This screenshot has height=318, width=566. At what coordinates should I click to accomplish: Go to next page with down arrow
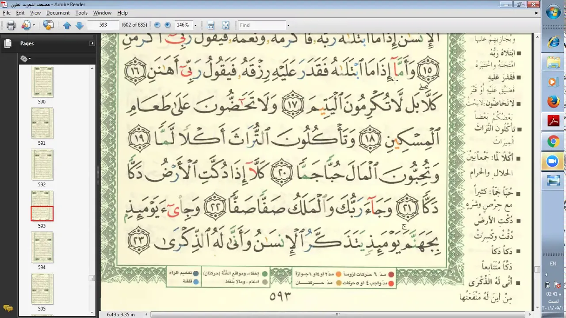[x=80, y=25]
